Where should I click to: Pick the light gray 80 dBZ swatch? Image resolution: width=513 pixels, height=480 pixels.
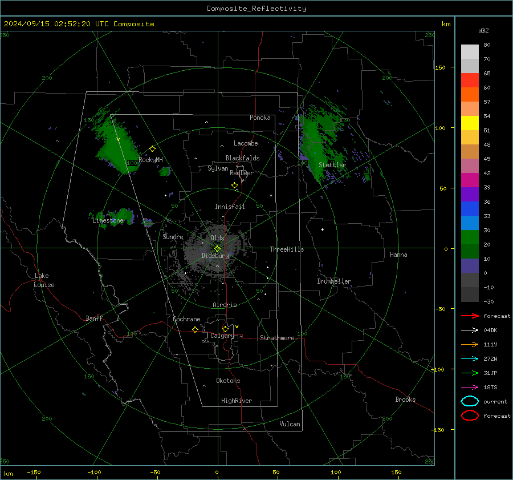(x=470, y=52)
